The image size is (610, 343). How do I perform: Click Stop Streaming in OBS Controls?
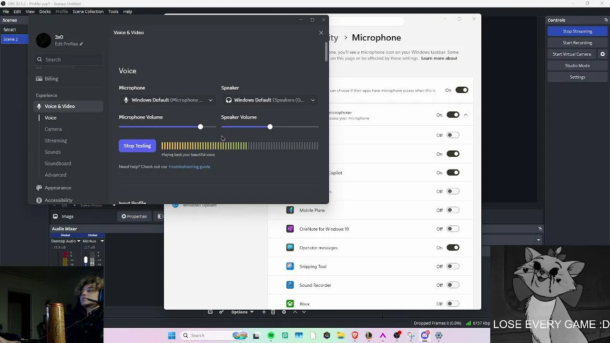tap(578, 31)
